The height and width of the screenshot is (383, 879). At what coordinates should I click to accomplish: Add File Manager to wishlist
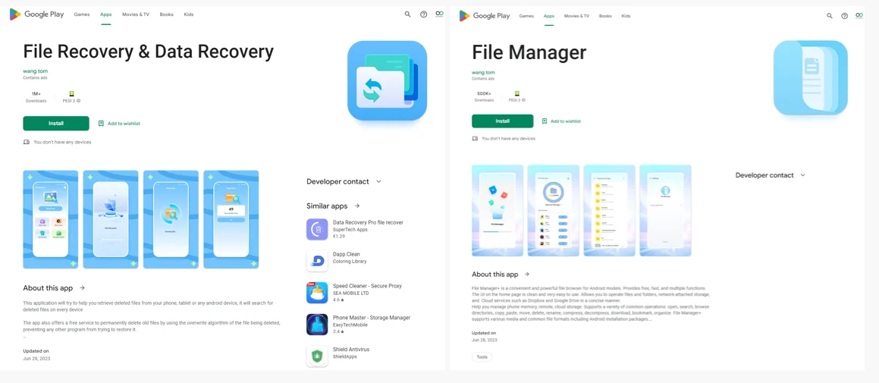[561, 121]
